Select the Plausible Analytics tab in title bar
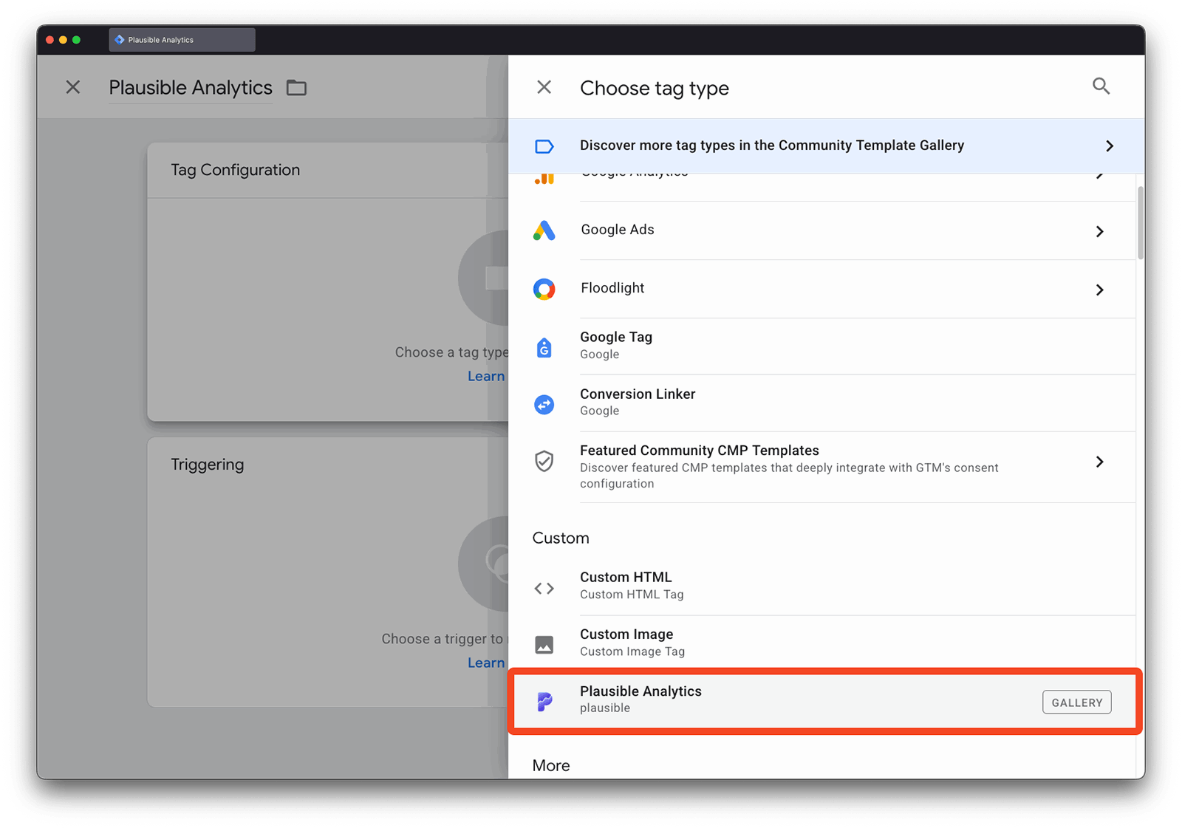This screenshot has height=828, width=1182. [182, 40]
